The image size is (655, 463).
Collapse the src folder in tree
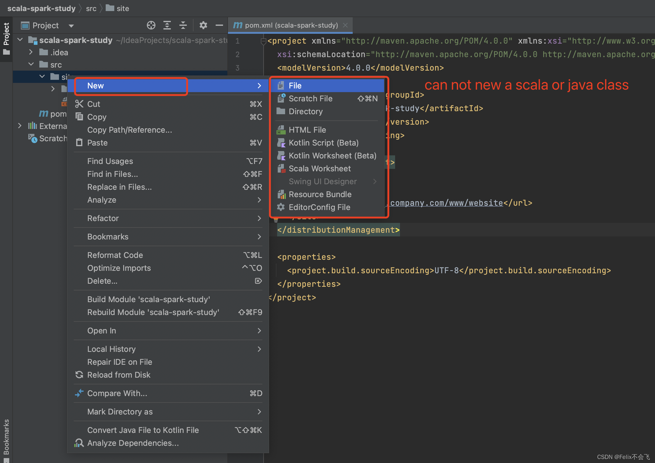tap(31, 64)
